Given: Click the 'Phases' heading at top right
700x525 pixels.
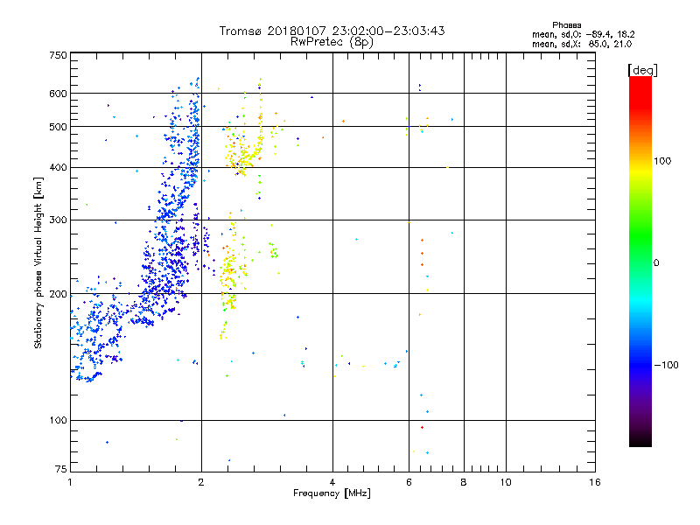Looking at the screenshot, I should pos(566,25).
